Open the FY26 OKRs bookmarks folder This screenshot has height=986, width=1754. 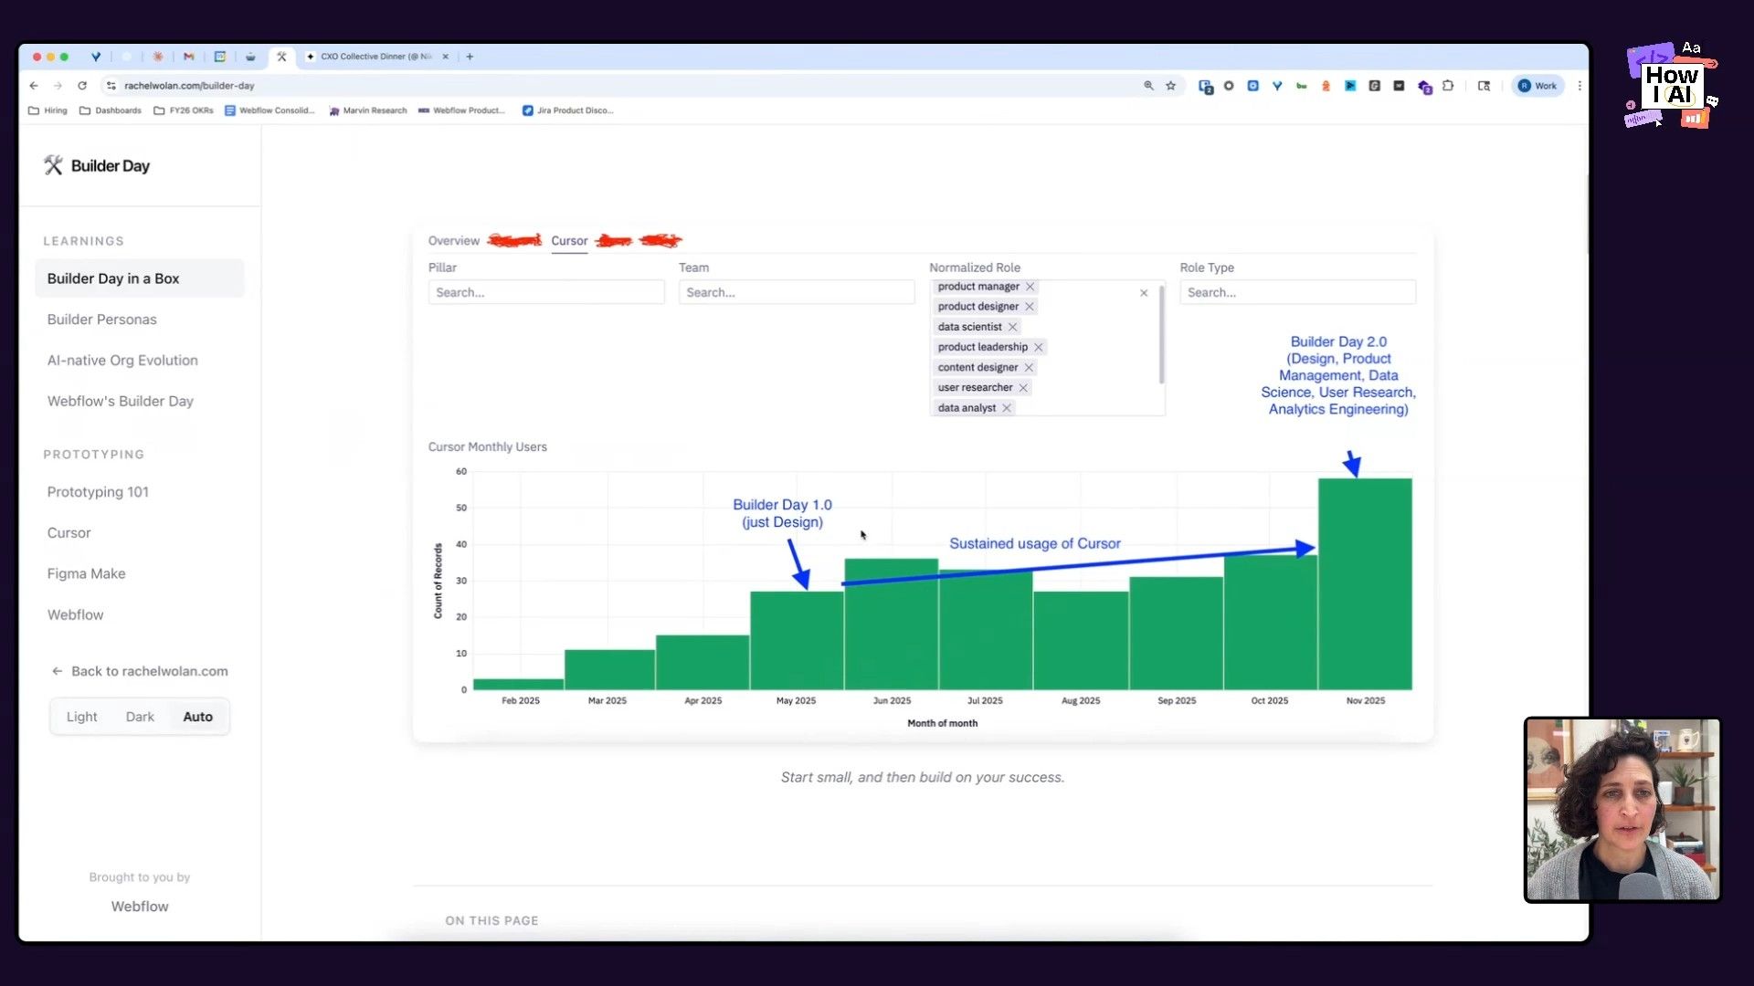(184, 110)
